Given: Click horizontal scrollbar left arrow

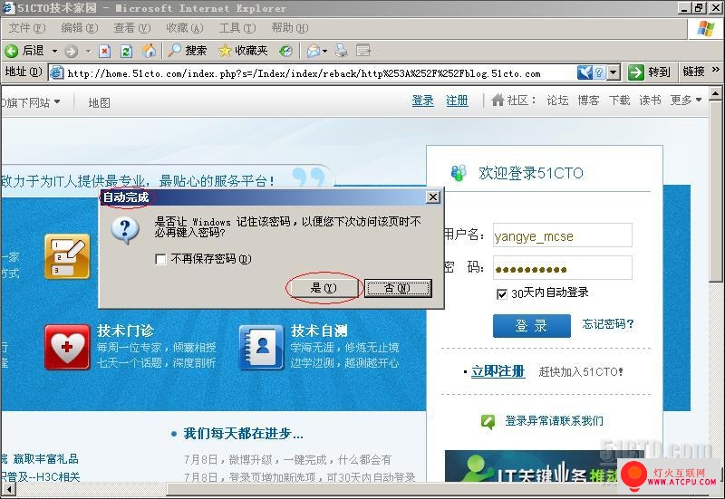Looking at the screenshot, I should click(8, 489).
